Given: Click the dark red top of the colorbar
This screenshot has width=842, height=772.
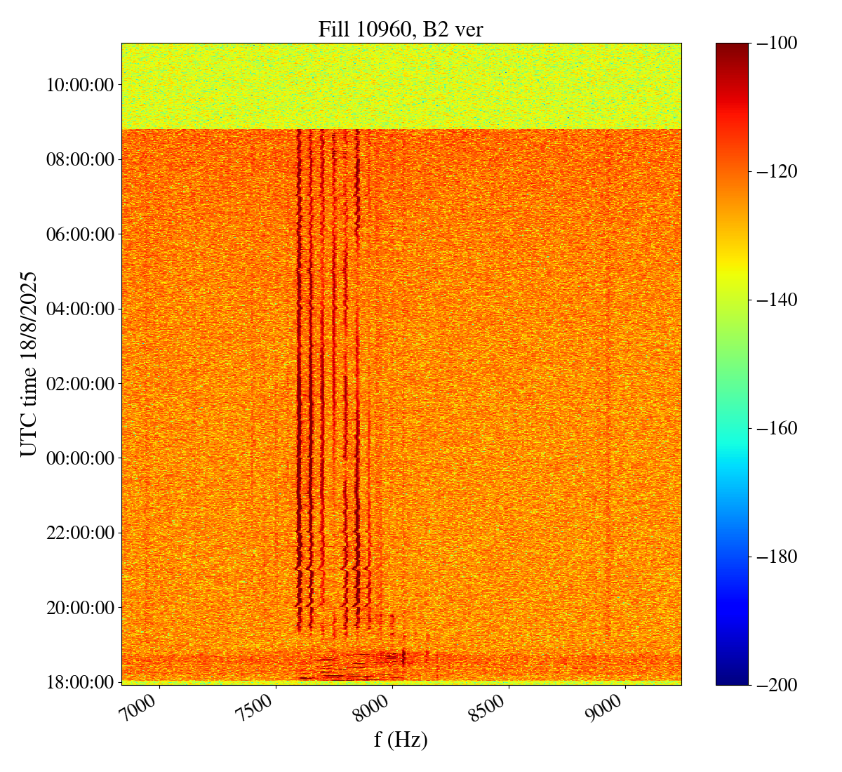Looking at the screenshot, I should point(732,49).
